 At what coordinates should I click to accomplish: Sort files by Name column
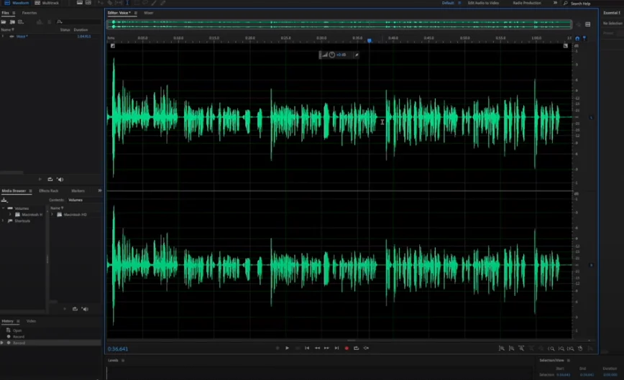(7, 30)
